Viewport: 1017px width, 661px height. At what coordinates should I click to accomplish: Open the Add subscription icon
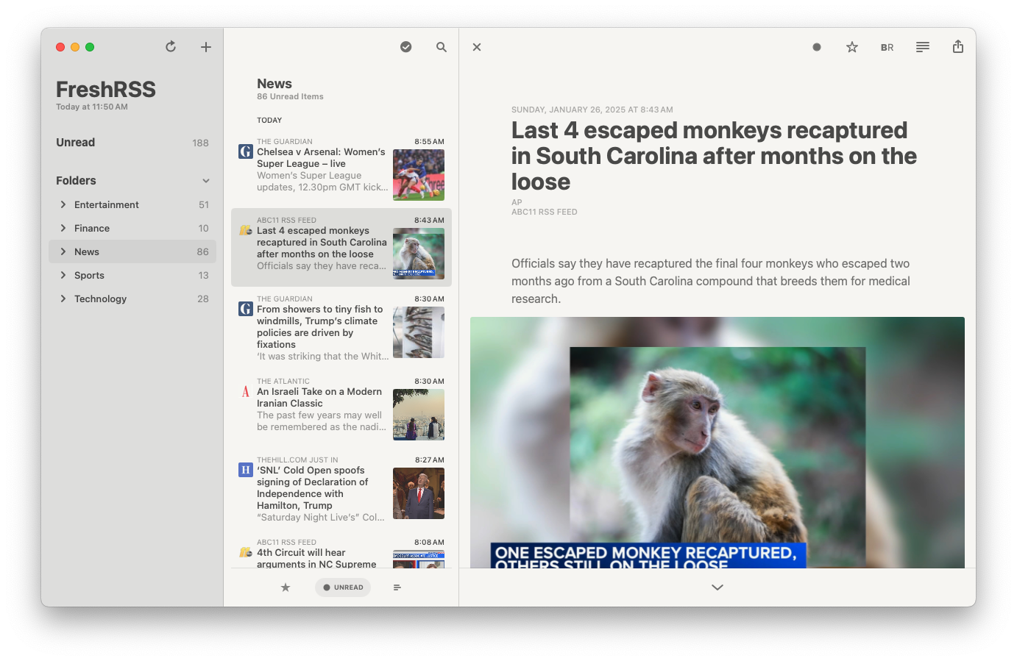click(205, 46)
